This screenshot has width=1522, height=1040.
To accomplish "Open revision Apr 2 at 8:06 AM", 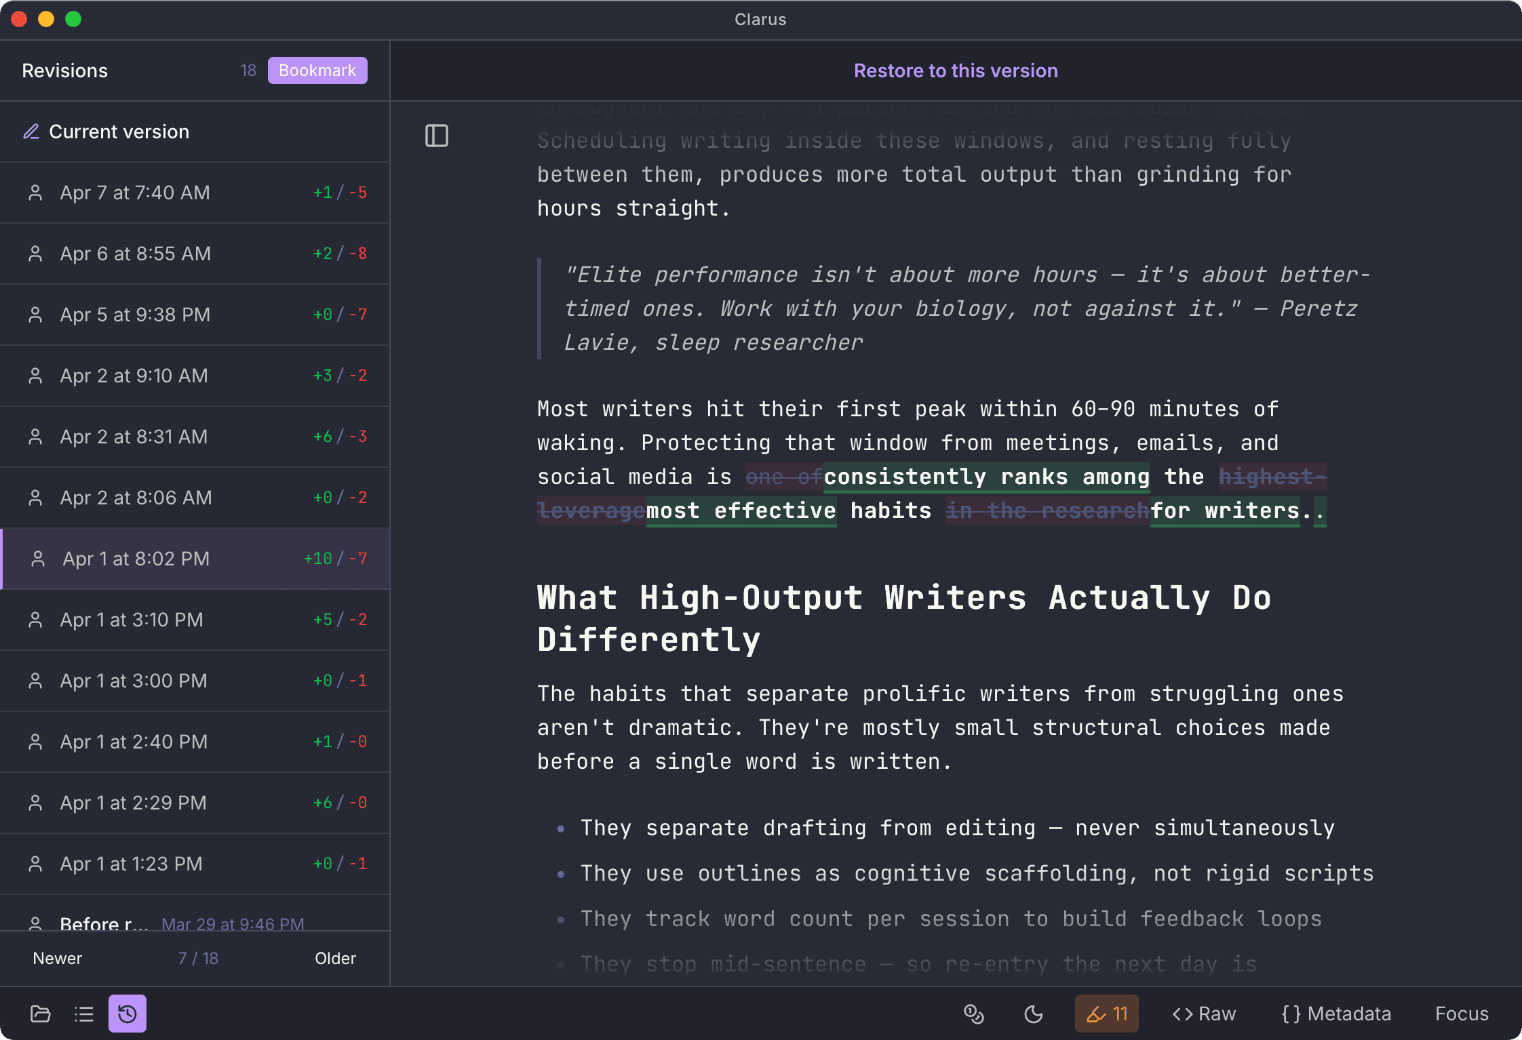I will point(195,498).
